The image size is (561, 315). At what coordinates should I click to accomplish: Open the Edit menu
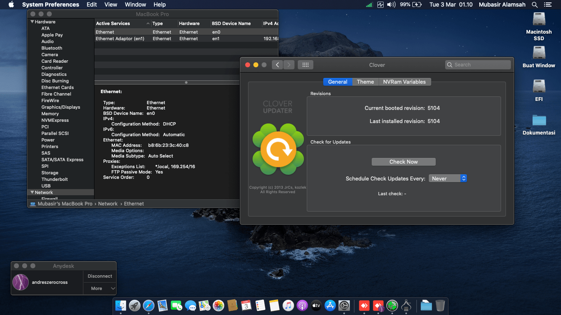(92, 5)
